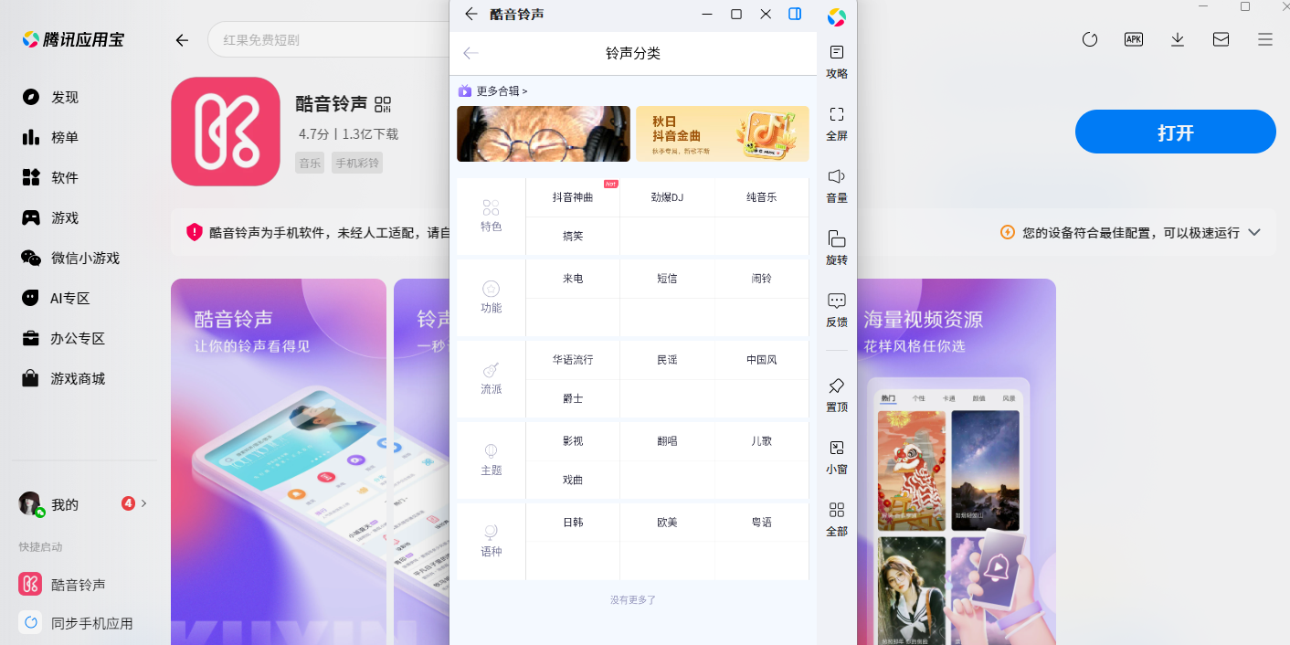The width and height of the screenshot is (1290, 645).
Task: Open 全部 tools in side toolbar
Action: pyautogui.click(x=836, y=519)
